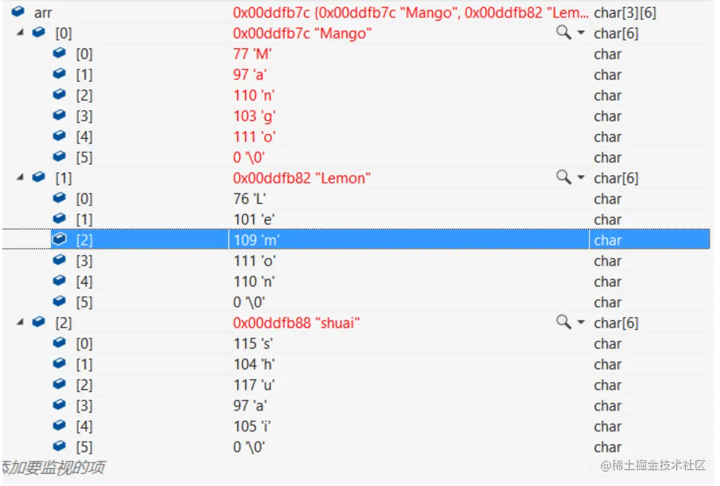Viewport: 720px width, 486px height.
Task: Open visualizer dropdown arrow on "Mango" row
Action: point(581,33)
